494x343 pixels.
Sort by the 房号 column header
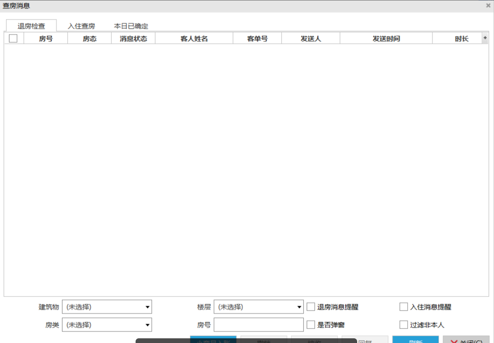46,38
